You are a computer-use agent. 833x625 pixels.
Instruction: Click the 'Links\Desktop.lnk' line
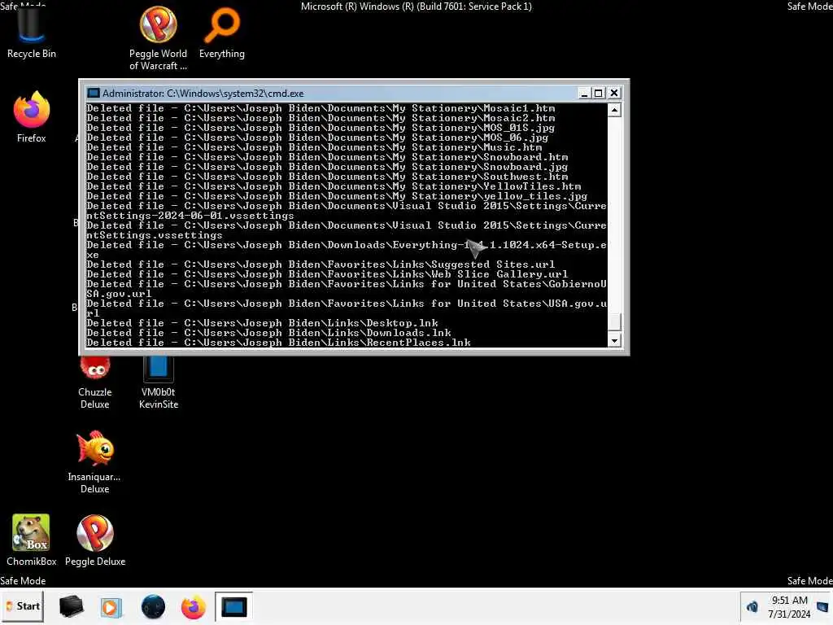pos(263,323)
